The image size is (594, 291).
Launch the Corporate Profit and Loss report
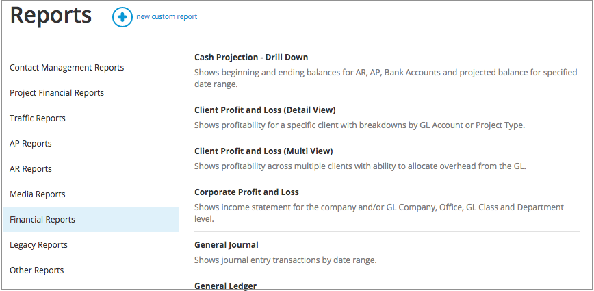246,192
